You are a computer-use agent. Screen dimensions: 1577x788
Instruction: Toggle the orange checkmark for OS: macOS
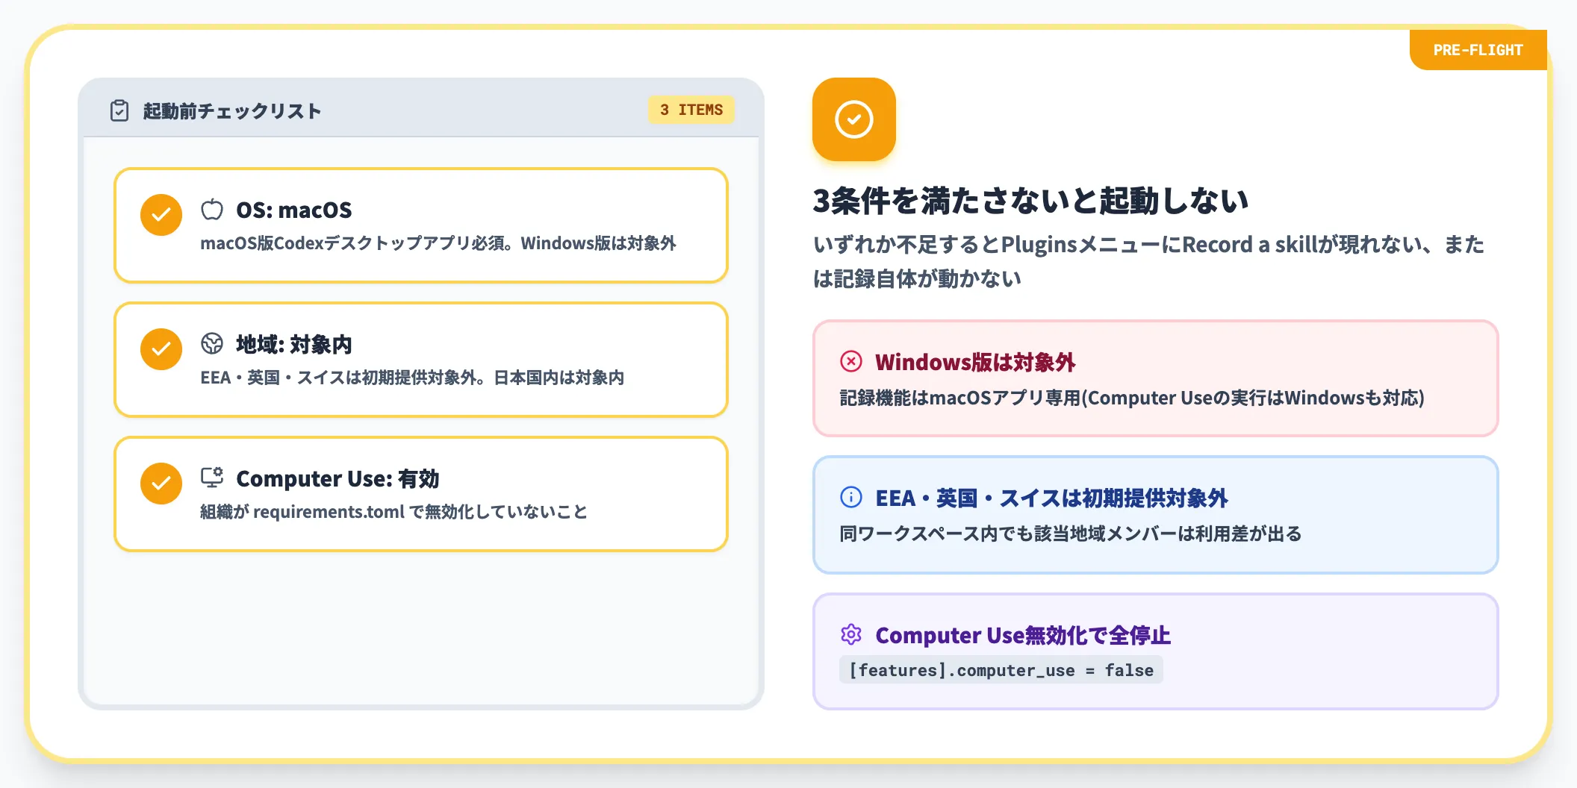click(x=161, y=215)
